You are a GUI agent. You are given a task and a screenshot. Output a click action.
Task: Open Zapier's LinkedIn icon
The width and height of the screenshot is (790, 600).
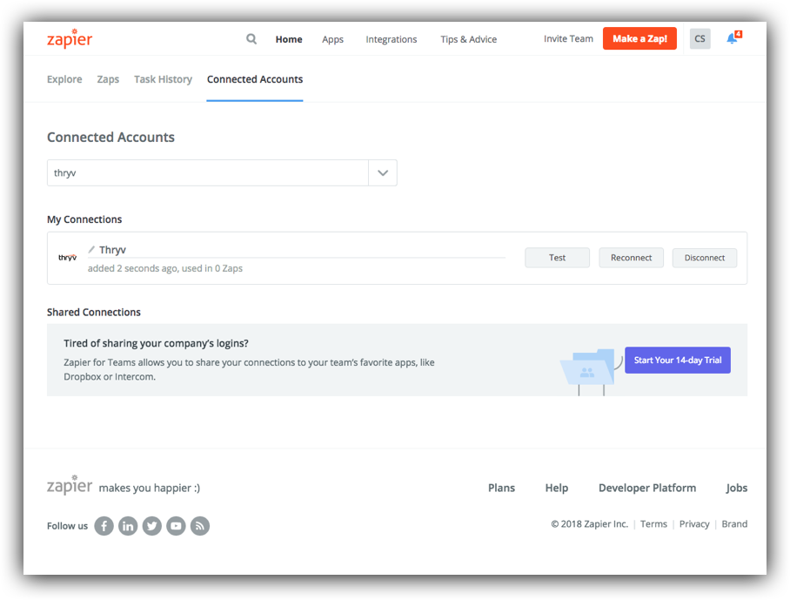tap(128, 526)
